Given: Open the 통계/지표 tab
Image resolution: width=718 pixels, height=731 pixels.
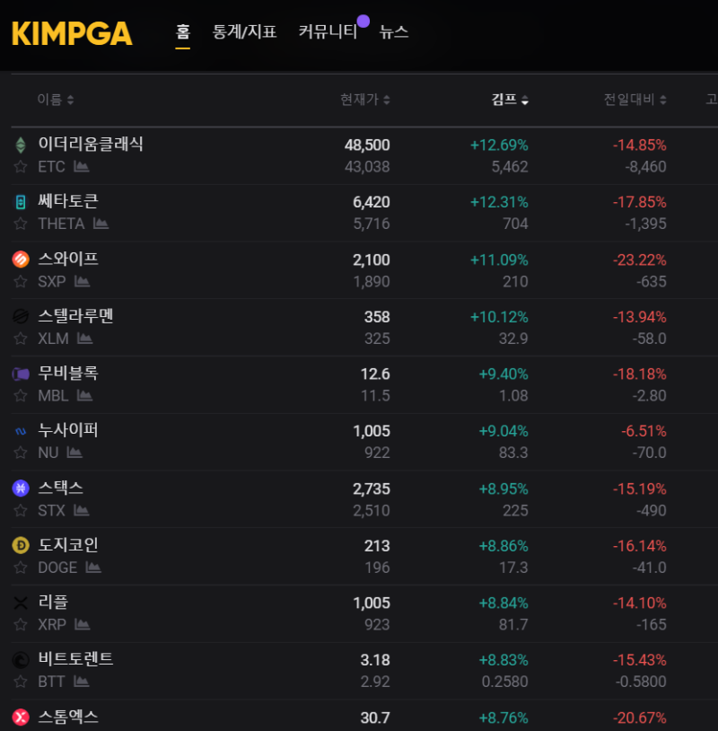Looking at the screenshot, I should coord(244,31).
